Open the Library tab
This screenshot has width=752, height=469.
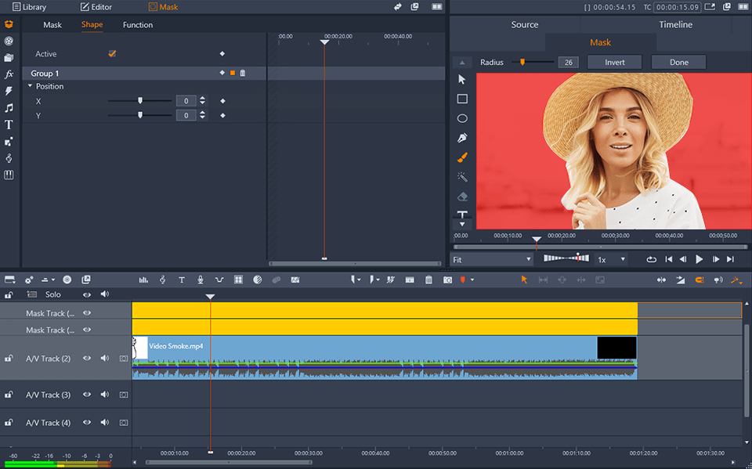point(29,7)
